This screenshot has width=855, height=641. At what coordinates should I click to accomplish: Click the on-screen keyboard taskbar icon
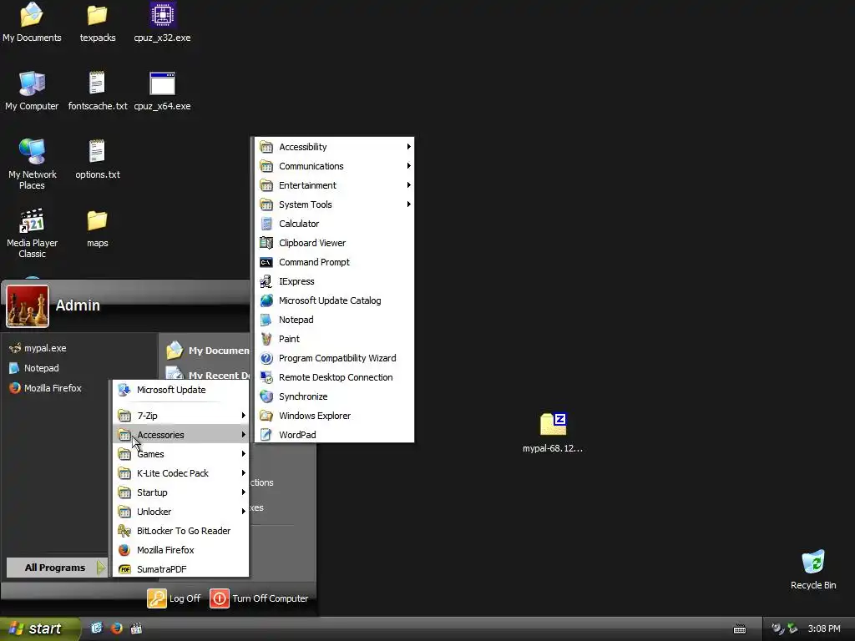[x=740, y=629]
